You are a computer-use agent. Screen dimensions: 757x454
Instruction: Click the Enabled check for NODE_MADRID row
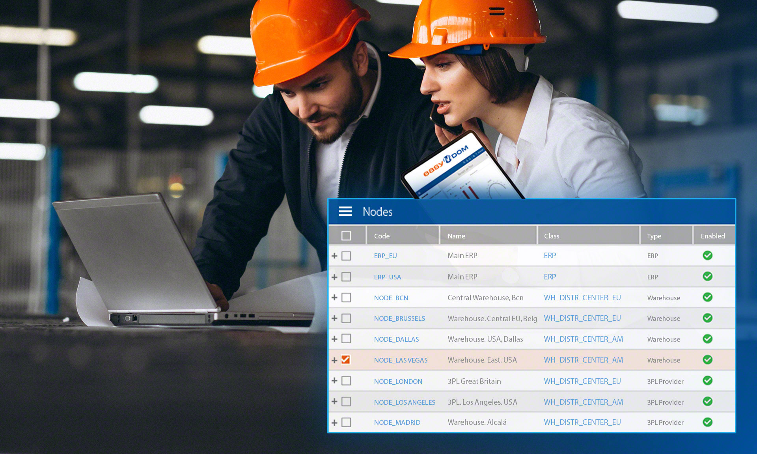tap(707, 422)
